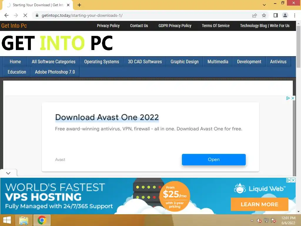Viewport: 301px width, 226px height.
Task: Open Chrome three-dot menu
Action: point(295,15)
